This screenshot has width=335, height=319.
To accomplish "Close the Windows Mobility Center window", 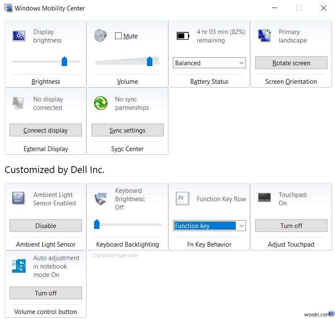I will tap(324, 8).
